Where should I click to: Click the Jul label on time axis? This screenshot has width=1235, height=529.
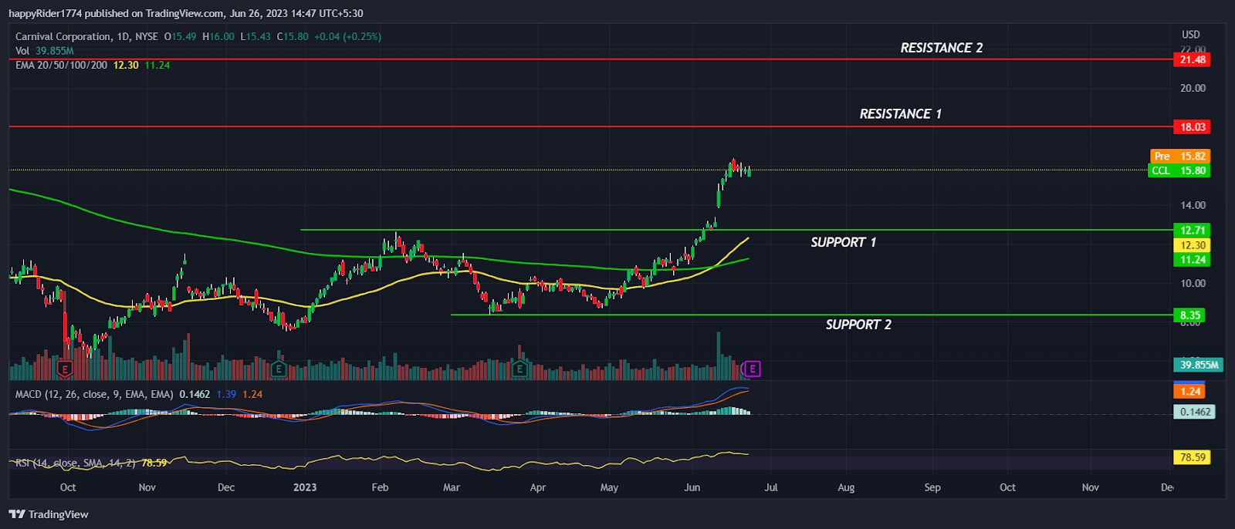771,487
